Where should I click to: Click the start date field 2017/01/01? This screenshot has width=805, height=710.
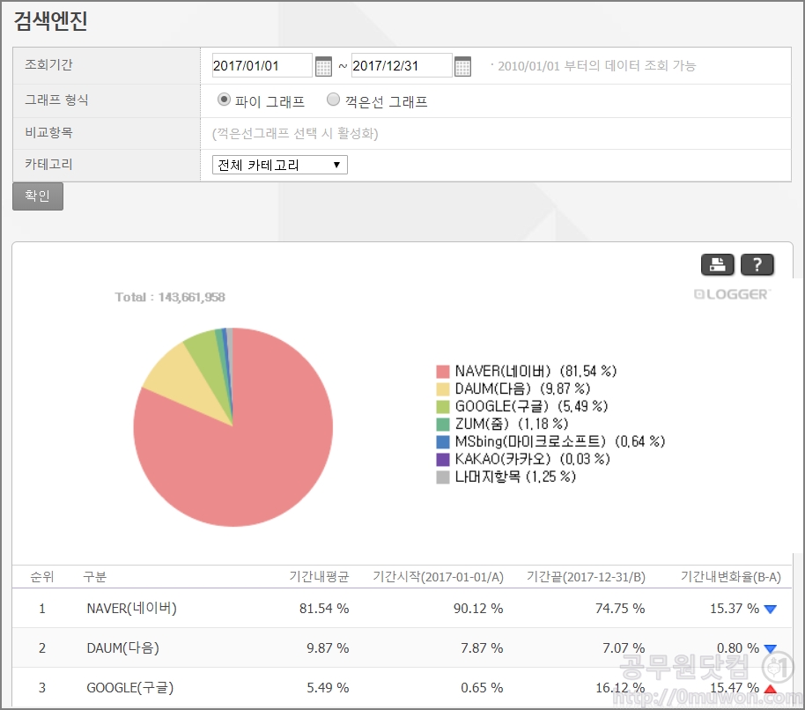[x=262, y=66]
